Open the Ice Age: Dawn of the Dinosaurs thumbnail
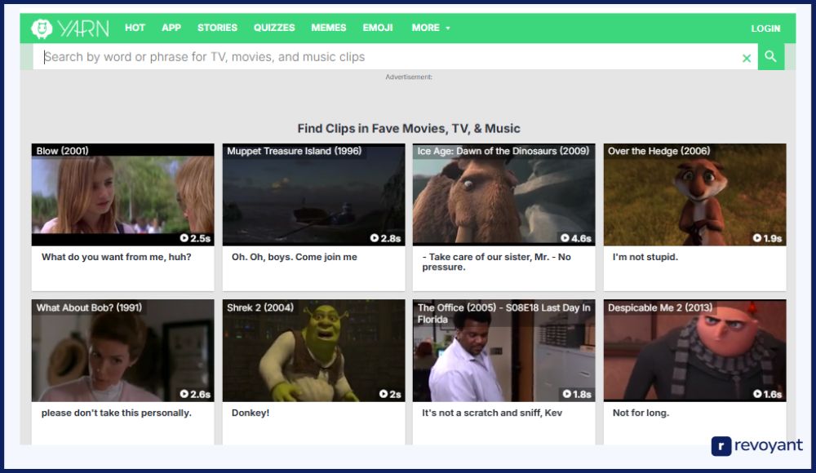This screenshot has width=816, height=473. (503, 195)
